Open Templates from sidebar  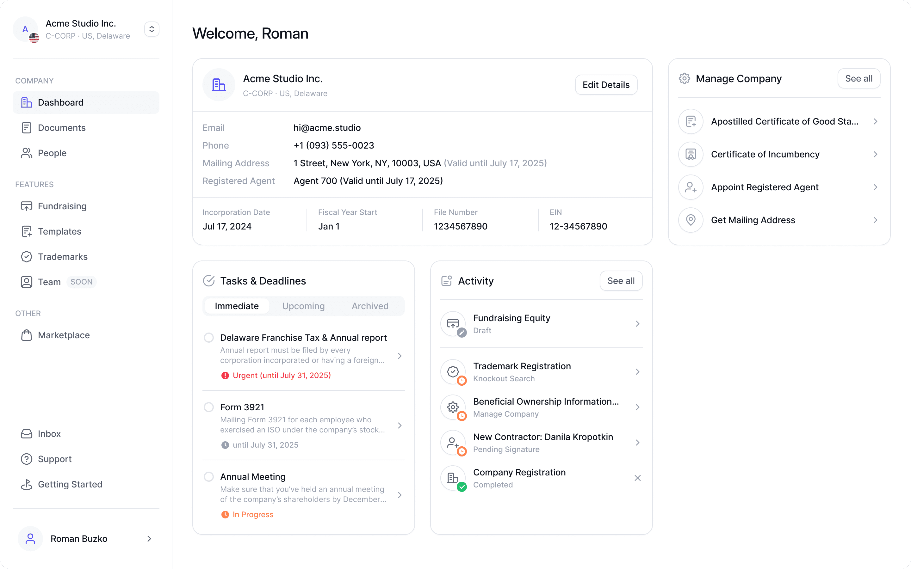pos(86,231)
